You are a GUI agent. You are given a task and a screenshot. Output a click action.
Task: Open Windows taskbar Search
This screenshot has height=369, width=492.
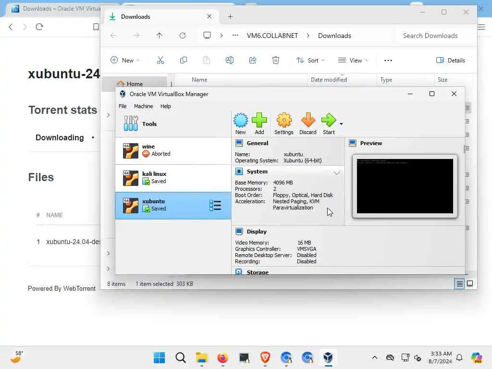pos(181,357)
